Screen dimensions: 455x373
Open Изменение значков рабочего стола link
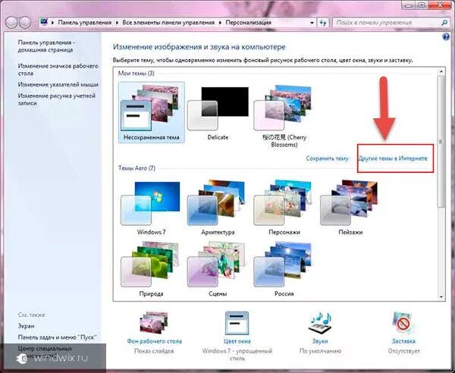(x=58, y=70)
